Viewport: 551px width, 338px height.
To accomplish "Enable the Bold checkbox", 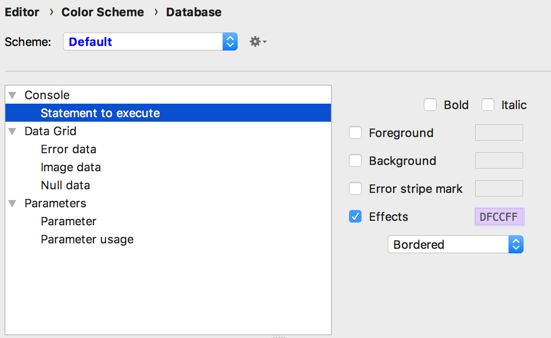I will [x=430, y=105].
